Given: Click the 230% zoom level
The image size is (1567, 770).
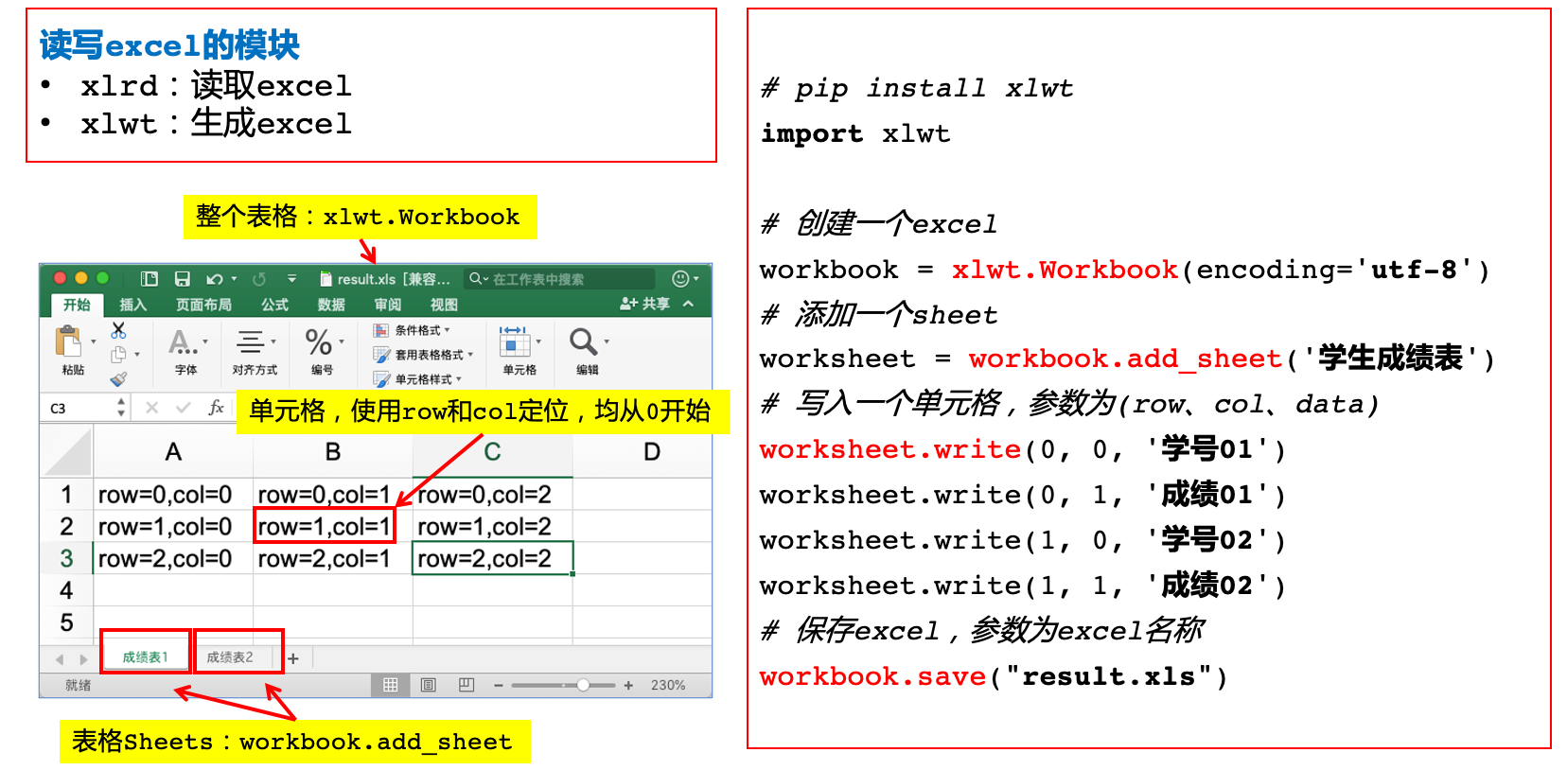Looking at the screenshot, I should point(668,685).
